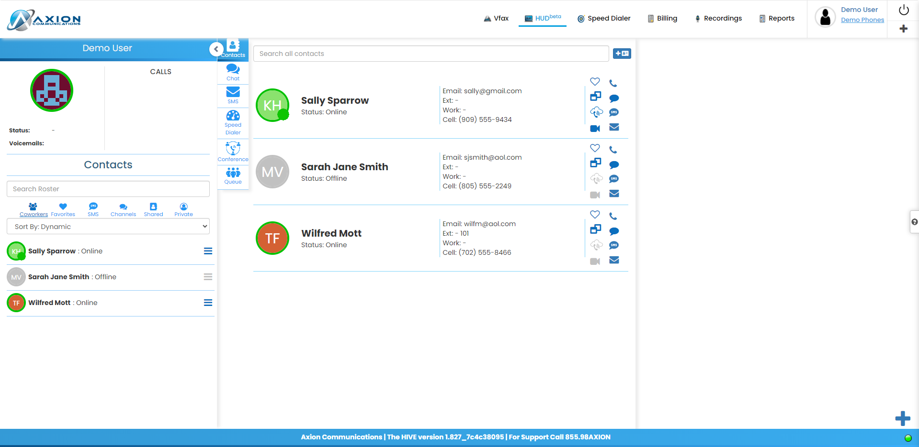
Task: Open Sally Sparrow's roster hamburger menu
Action: (x=208, y=251)
